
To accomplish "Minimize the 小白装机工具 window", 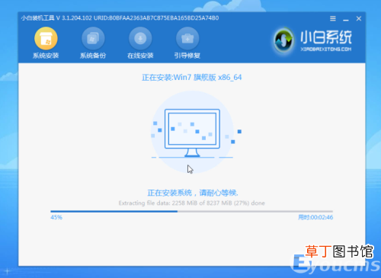I will (346, 19).
